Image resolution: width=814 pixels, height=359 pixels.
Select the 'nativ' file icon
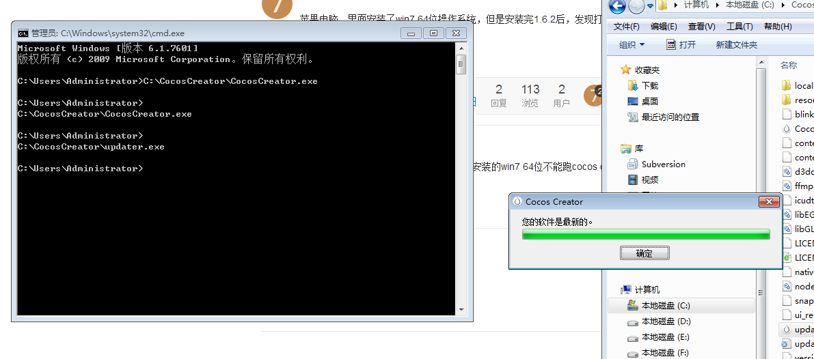(x=786, y=272)
